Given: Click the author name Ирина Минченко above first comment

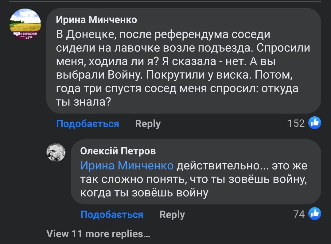Looking at the screenshot, I should click(x=96, y=20).
